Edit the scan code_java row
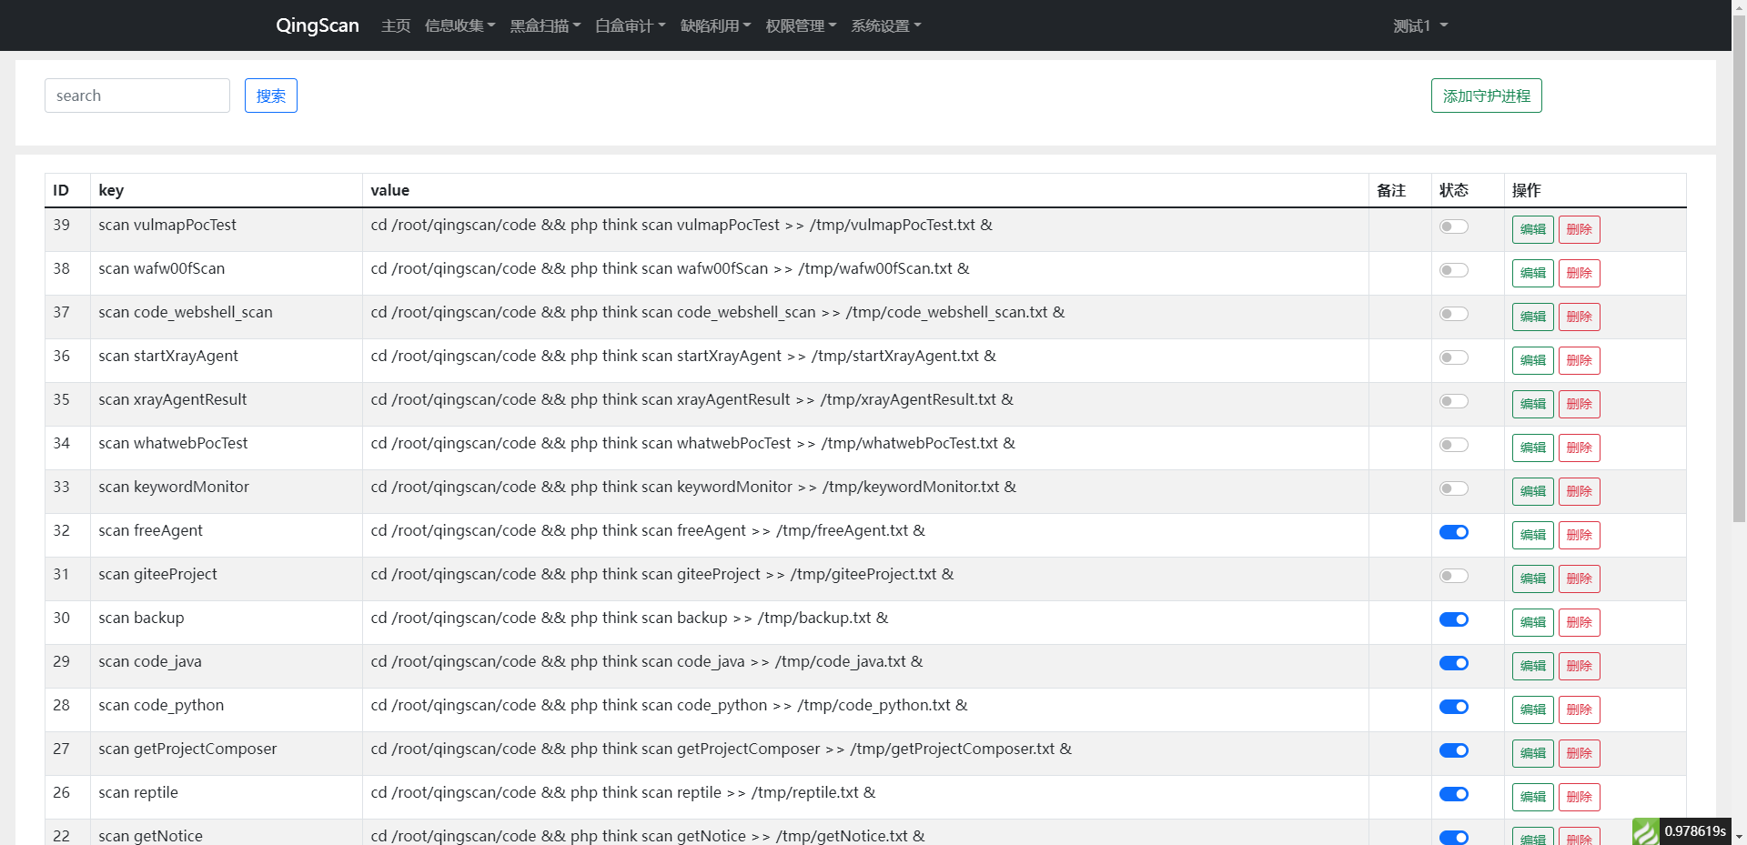The height and width of the screenshot is (845, 1747). (x=1533, y=666)
